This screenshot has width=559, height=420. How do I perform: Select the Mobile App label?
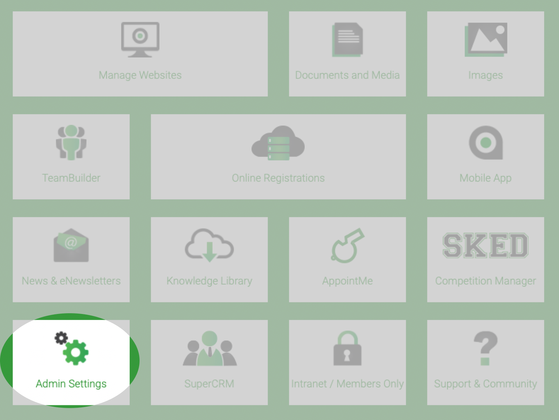486,178
